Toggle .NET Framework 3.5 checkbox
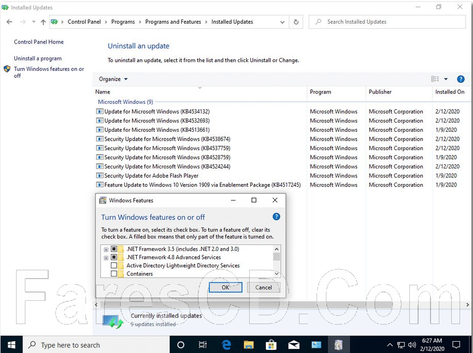The width and height of the screenshot is (473, 353). (x=114, y=249)
